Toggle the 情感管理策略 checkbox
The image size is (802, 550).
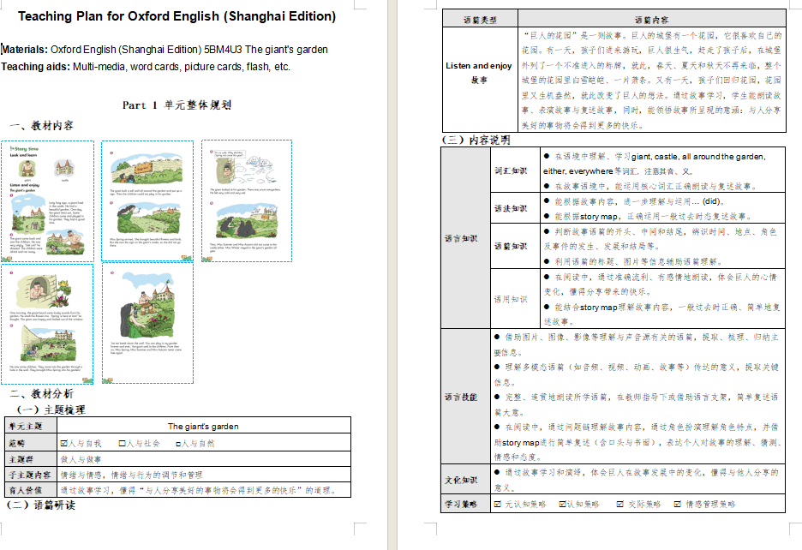677,505
